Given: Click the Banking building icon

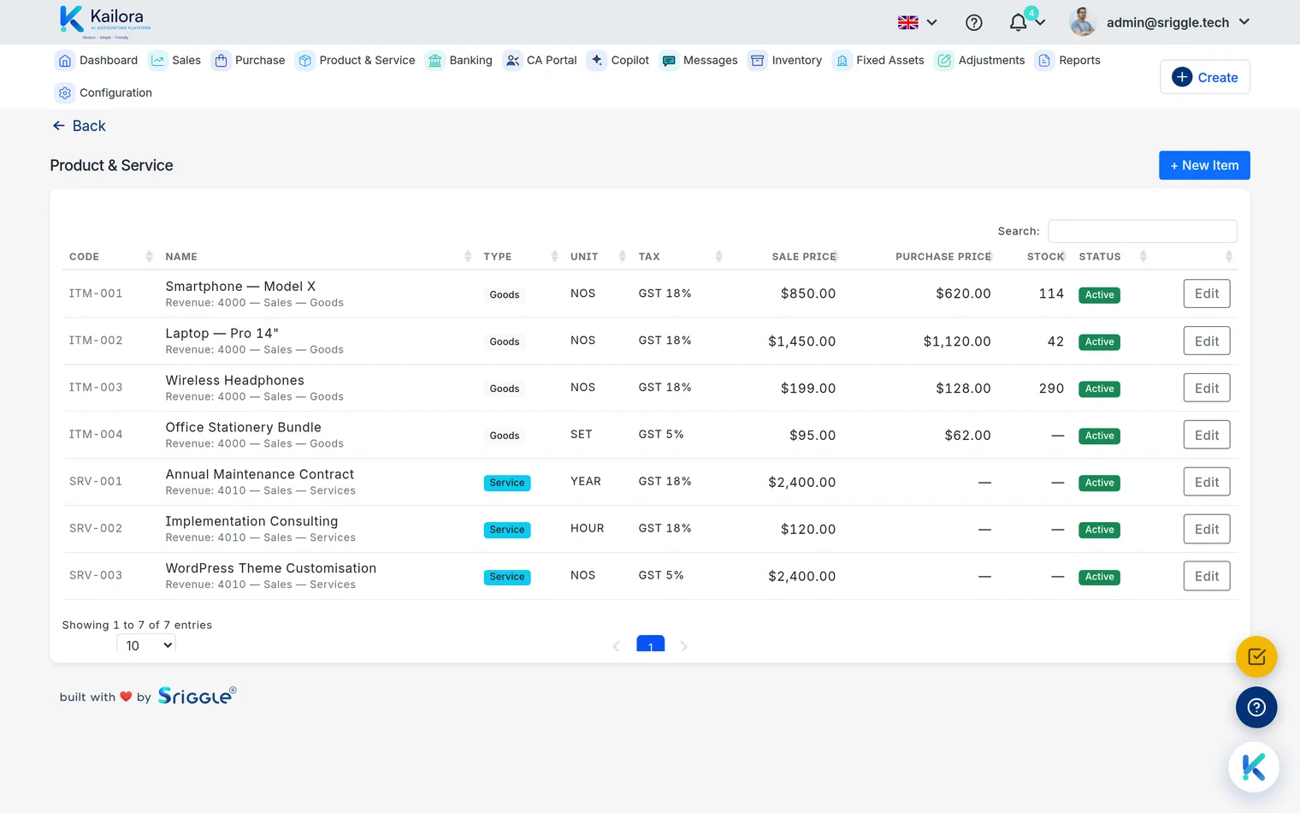Looking at the screenshot, I should [x=435, y=61].
